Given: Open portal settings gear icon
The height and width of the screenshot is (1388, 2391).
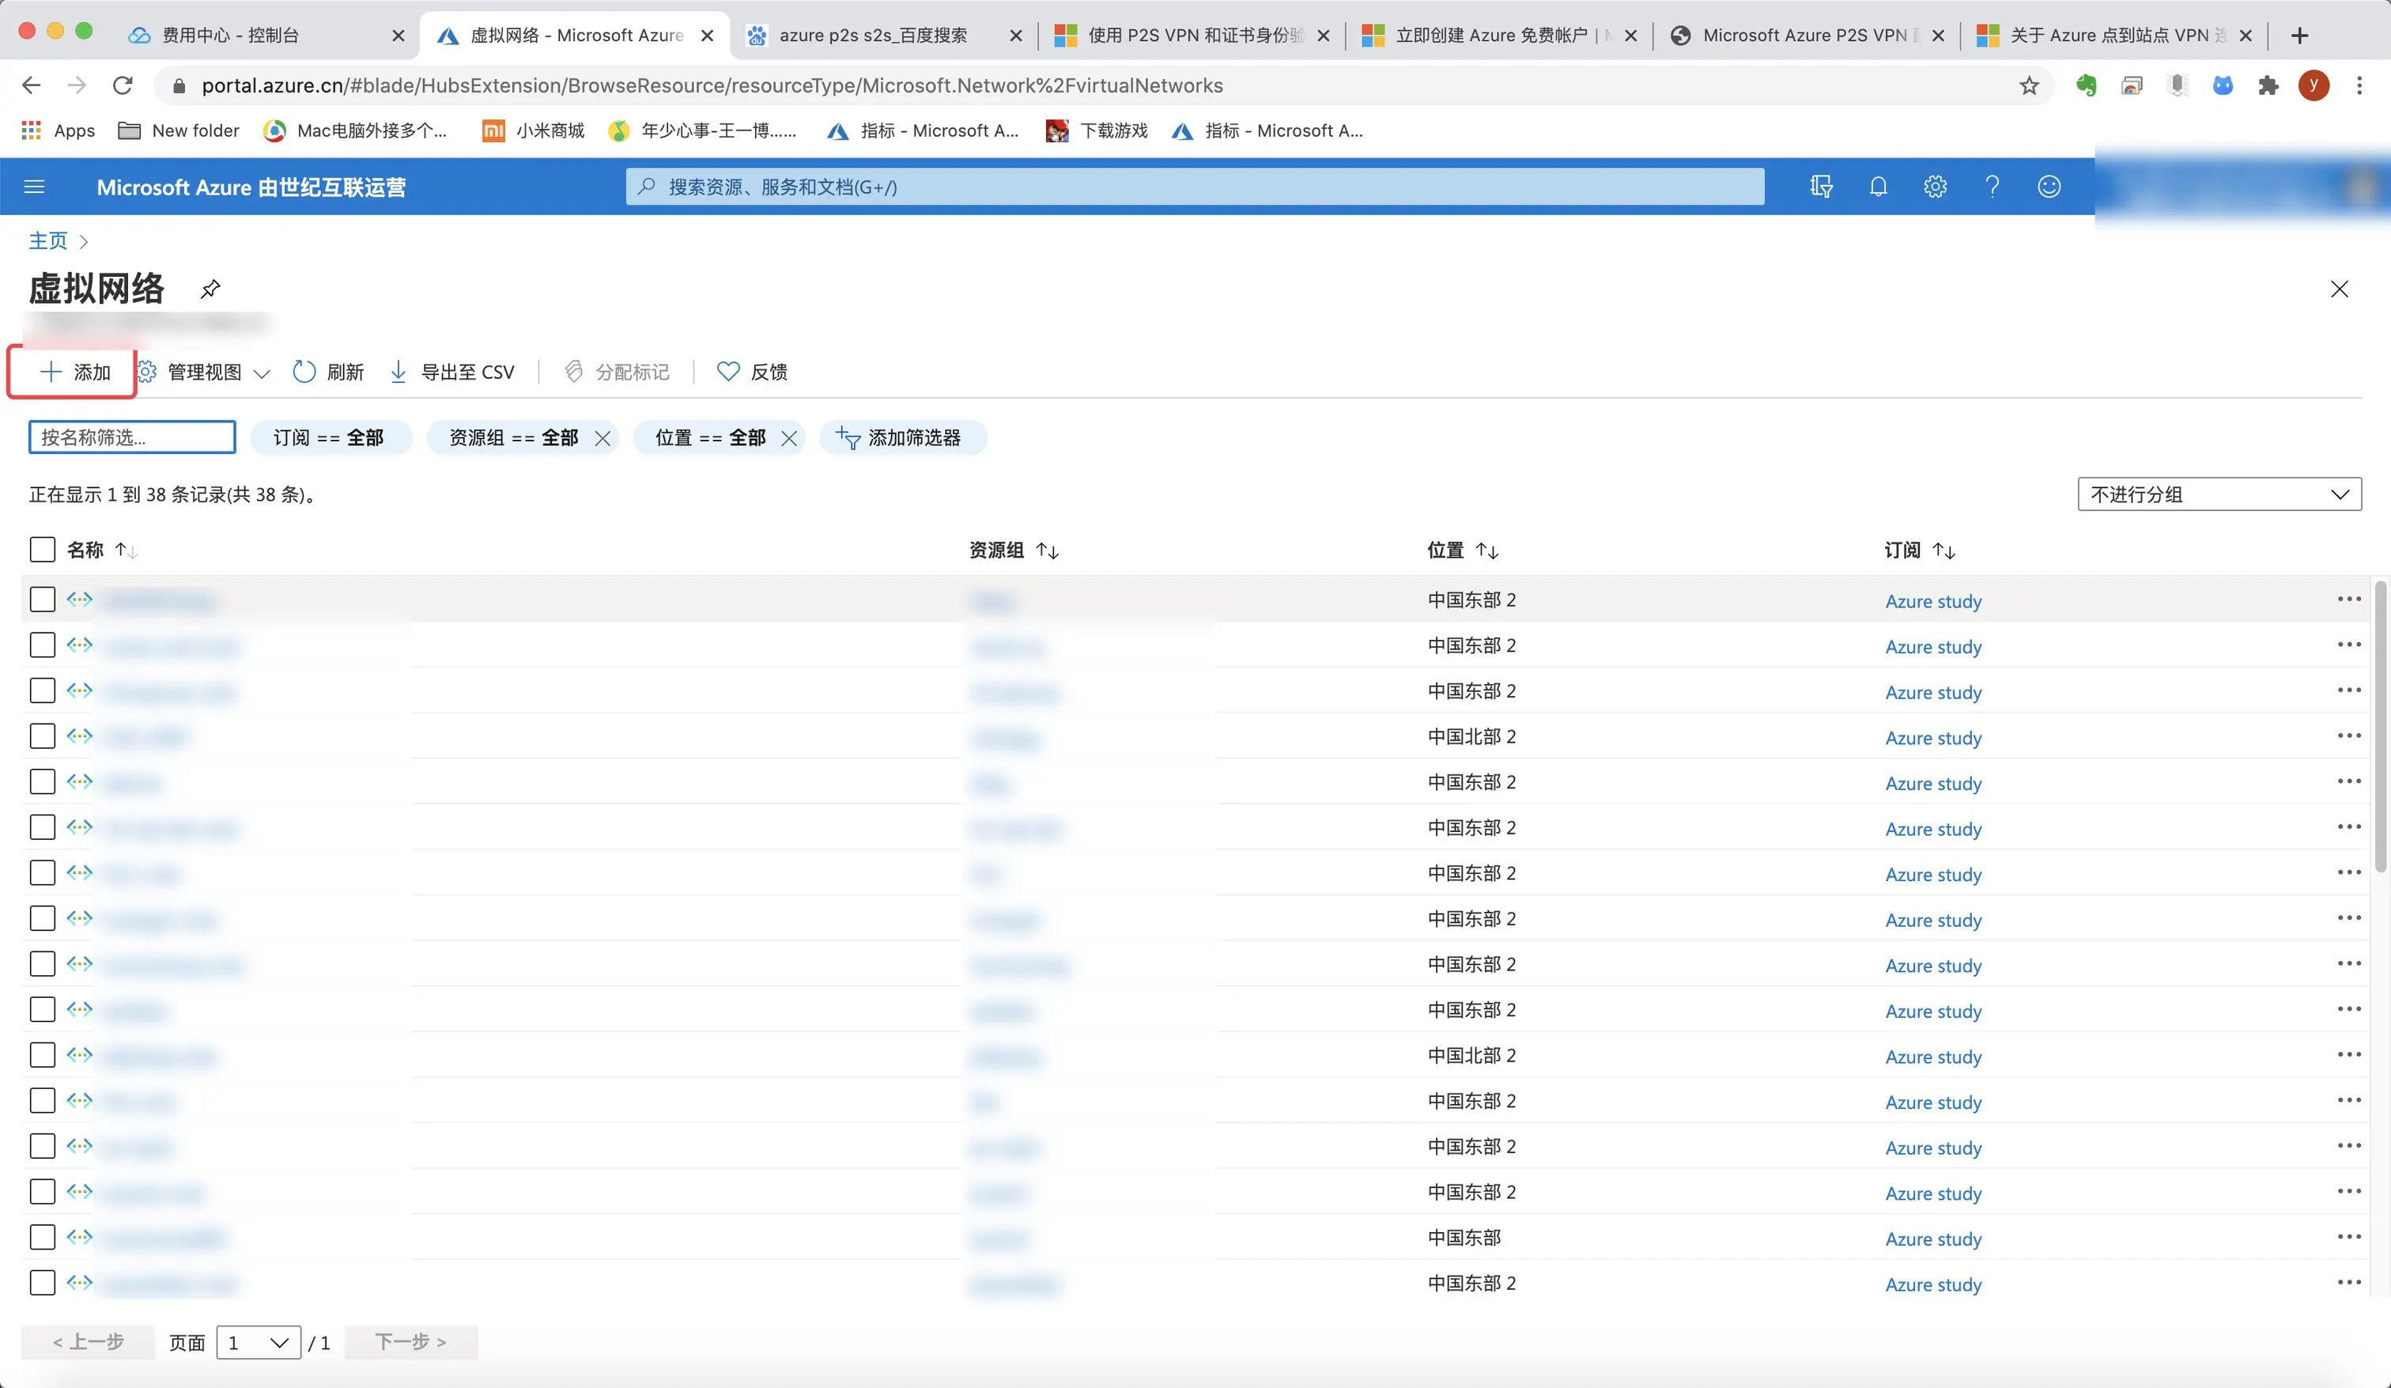Looking at the screenshot, I should pyautogui.click(x=1935, y=187).
